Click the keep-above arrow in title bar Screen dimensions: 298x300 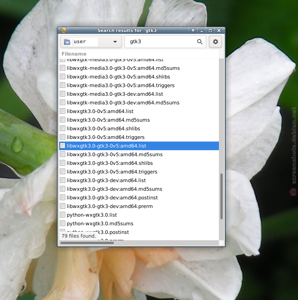[193, 30]
